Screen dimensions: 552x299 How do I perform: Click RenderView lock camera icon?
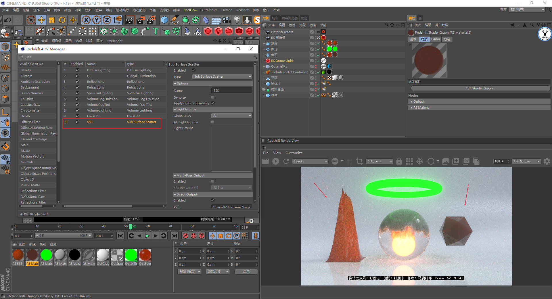(x=399, y=161)
